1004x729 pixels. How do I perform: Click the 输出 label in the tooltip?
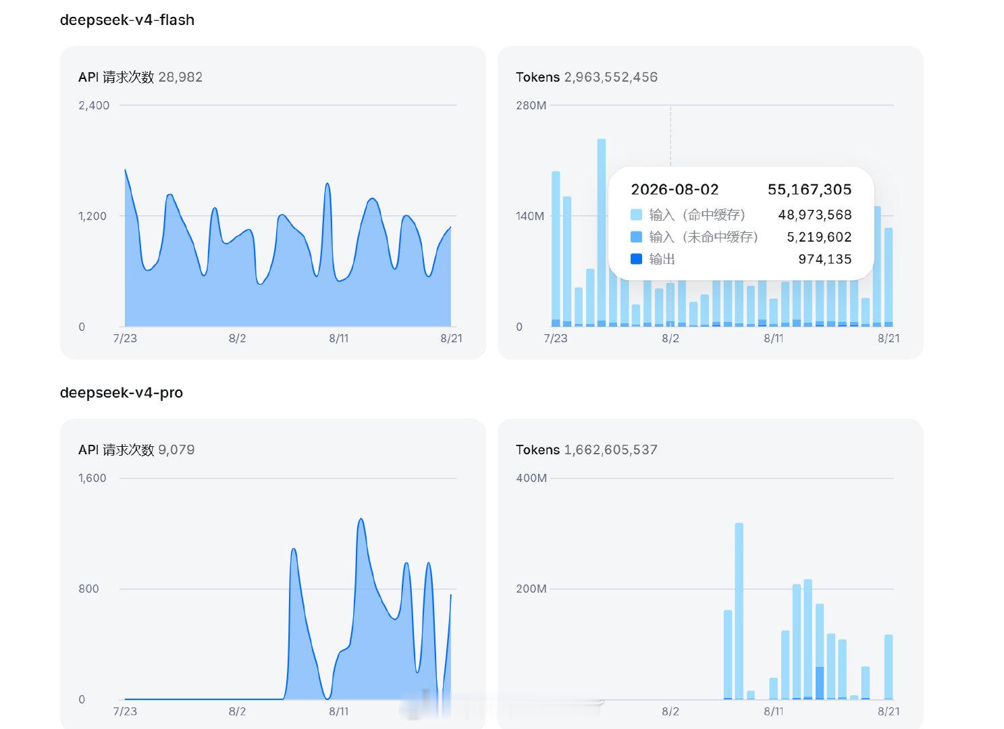coord(662,259)
